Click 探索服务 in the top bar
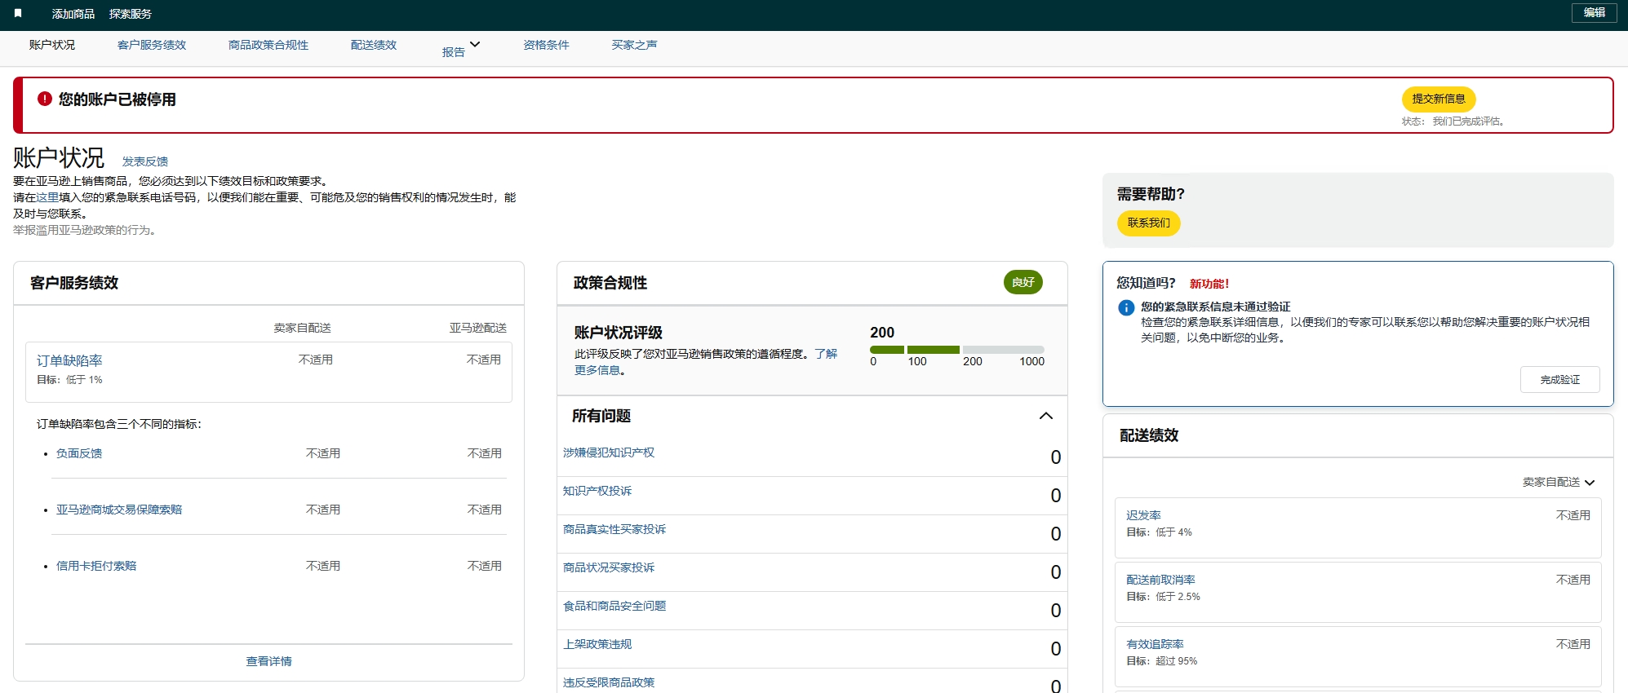 tap(131, 14)
